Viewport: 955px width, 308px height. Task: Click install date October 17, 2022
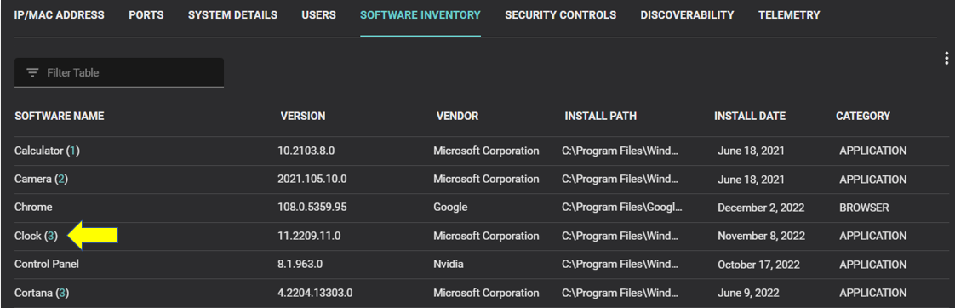(759, 264)
